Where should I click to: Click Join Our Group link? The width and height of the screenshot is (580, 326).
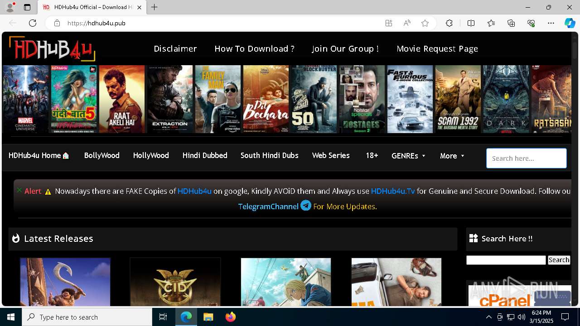[345, 48]
